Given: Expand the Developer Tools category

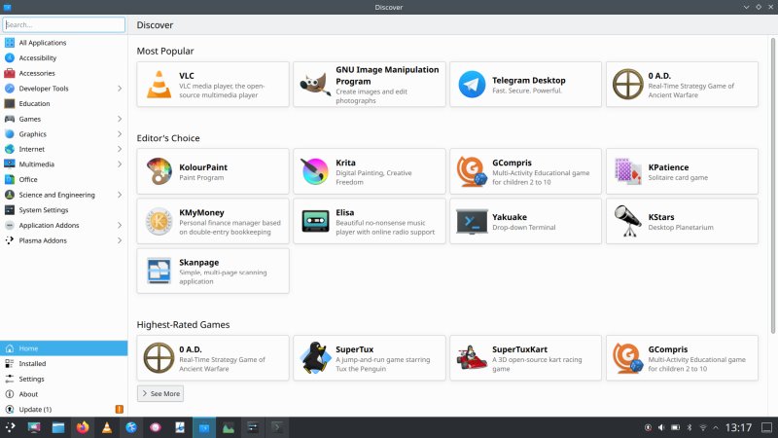Looking at the screenshot, I should [120, 89].
